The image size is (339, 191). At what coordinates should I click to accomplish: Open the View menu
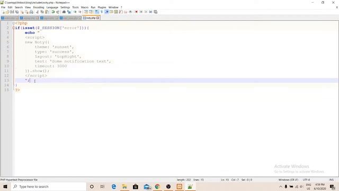tap(28, 7)
